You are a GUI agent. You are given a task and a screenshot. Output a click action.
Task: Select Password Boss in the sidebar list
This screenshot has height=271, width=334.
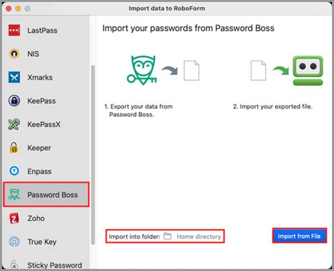tap(46, 194)
